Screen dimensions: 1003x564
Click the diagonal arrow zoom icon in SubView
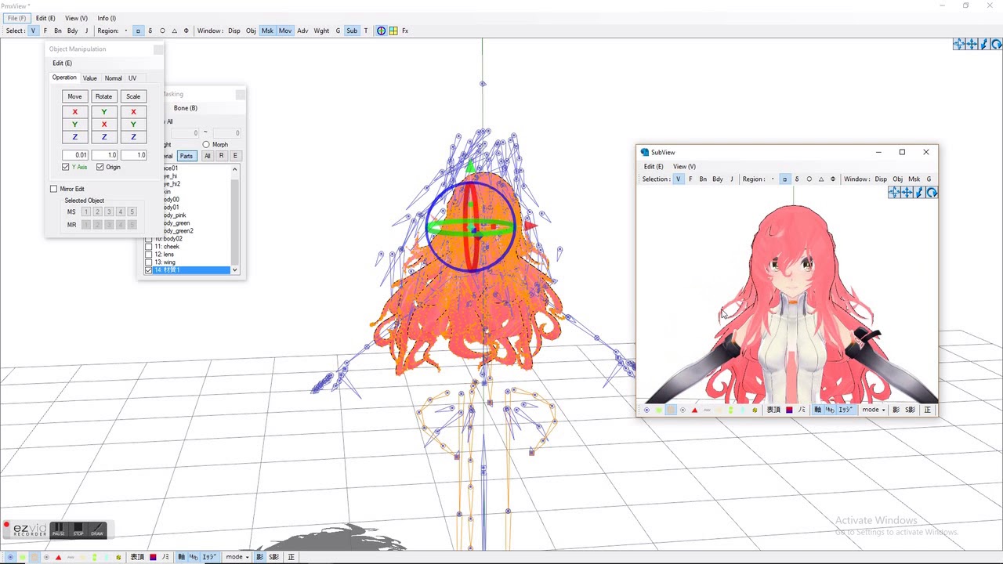(919, 193)
